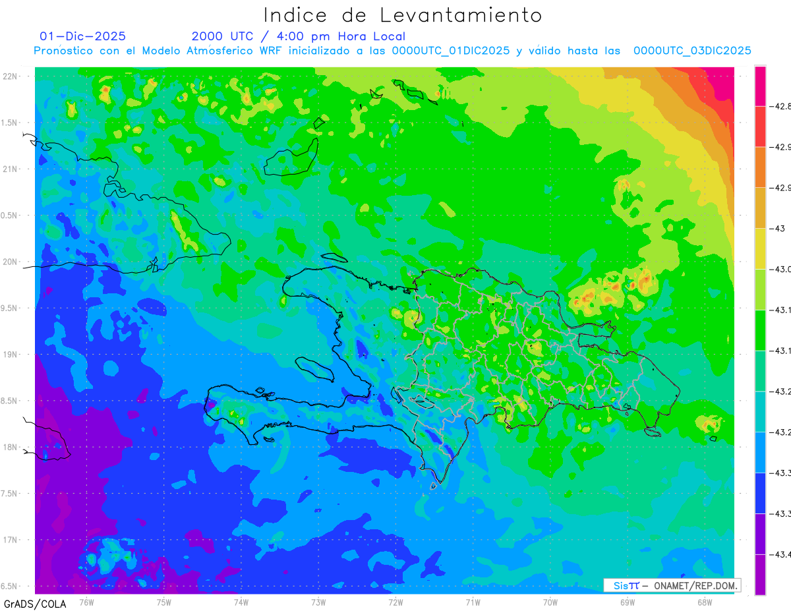Viewport: 791px width, 611px height.
Task: Click the title 'Indice de Levantamiento'
Action: 403,15
